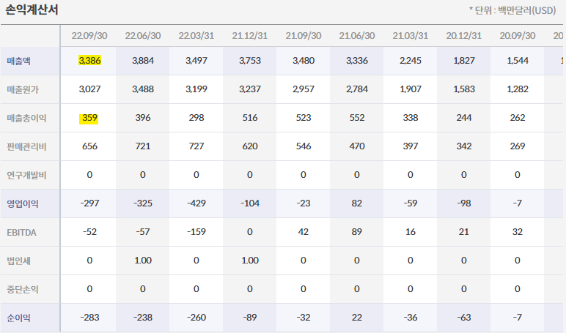This screenshot has width=566, height=333.
Task: Select the 법인세 row label
Action: coord(18,261)
